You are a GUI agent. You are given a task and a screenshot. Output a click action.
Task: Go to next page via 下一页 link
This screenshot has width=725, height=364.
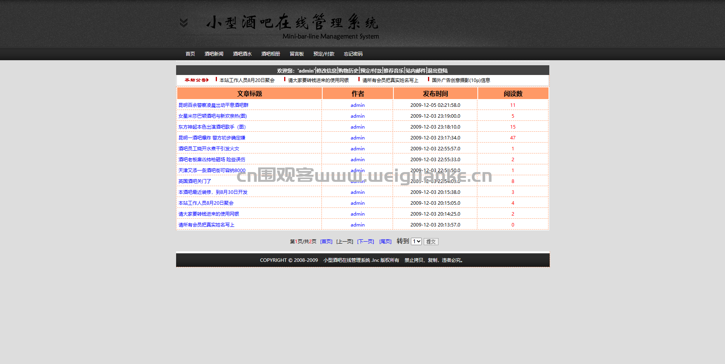pos(365,242)
